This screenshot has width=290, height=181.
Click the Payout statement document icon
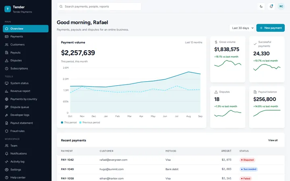[x=7, y=123]
